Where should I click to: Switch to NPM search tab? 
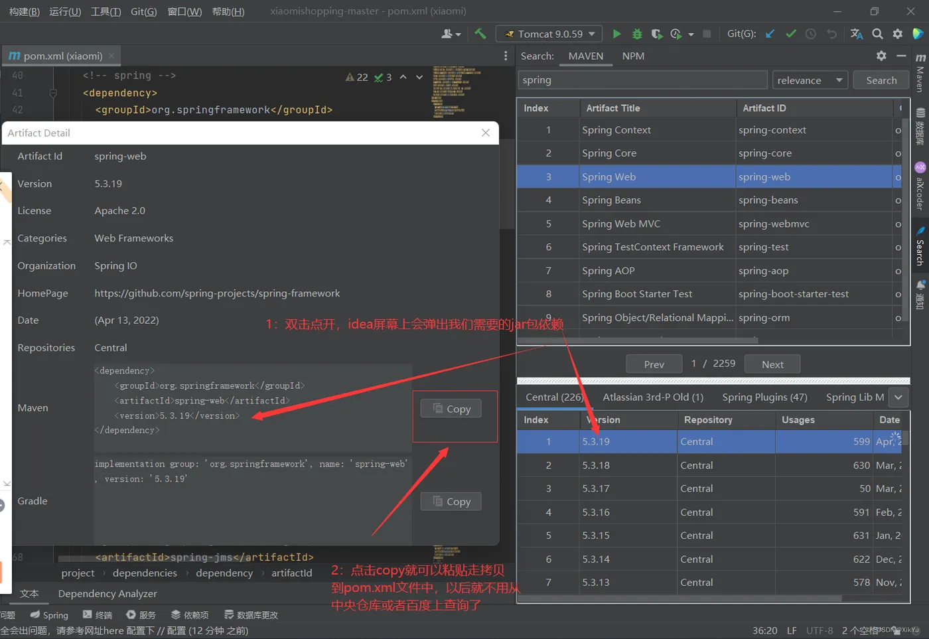point(633,56)
